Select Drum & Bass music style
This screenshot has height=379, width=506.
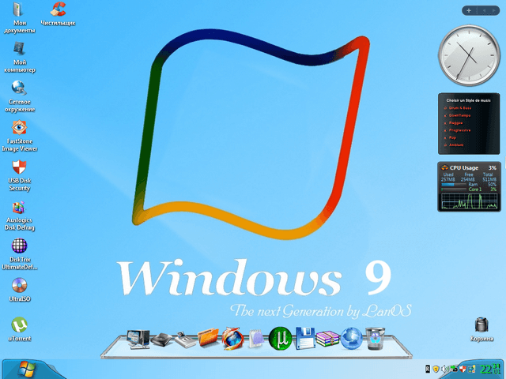coord(460,107)
